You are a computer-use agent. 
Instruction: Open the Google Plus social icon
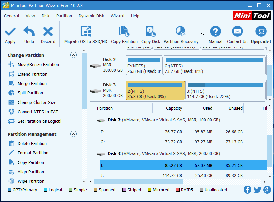[267, 190]
